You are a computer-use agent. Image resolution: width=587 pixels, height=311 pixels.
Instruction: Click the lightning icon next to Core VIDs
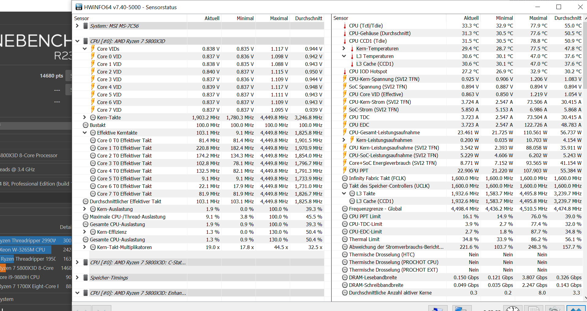tap(93, 49)
